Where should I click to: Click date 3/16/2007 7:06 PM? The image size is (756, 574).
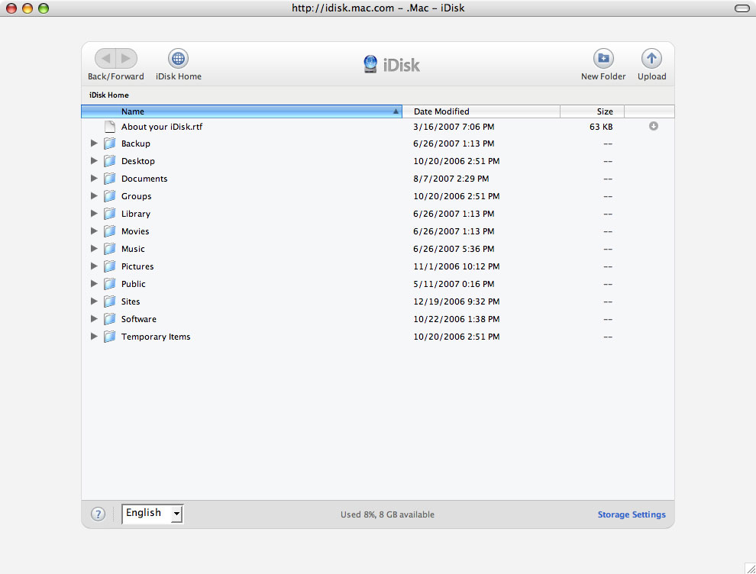(x=454, y=127)
